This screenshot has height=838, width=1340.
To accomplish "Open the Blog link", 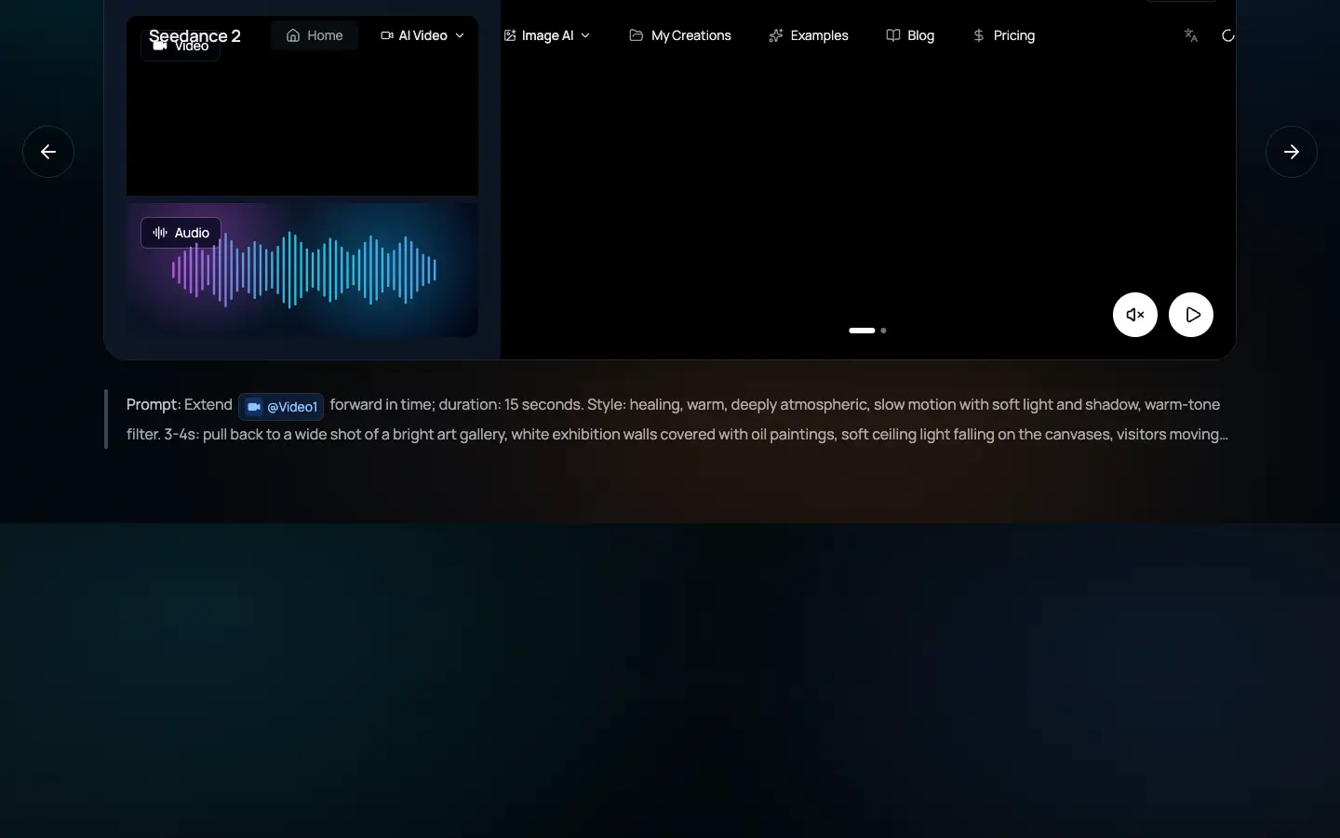I will (x=910, y=35).
